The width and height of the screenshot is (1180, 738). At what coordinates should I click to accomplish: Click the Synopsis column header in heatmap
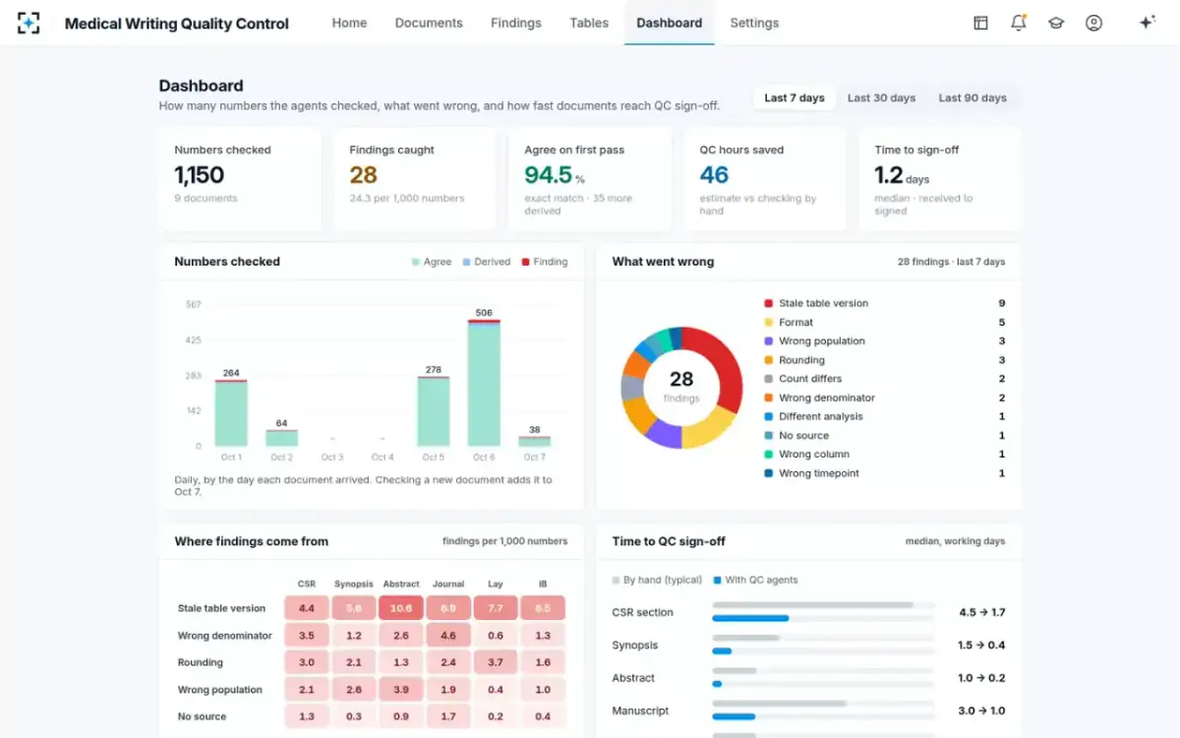pyautogui.click(x=354, y=584)
